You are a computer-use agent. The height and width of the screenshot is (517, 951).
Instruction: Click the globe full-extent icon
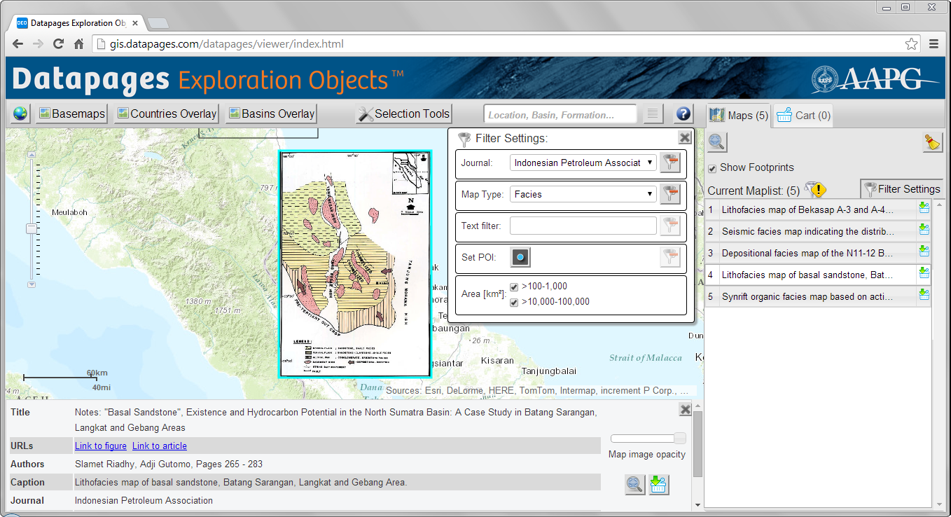[x=20, y=113]
